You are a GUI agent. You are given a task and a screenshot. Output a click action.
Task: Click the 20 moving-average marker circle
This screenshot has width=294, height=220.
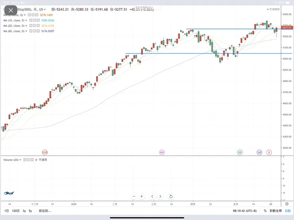(x=240, y=152)
